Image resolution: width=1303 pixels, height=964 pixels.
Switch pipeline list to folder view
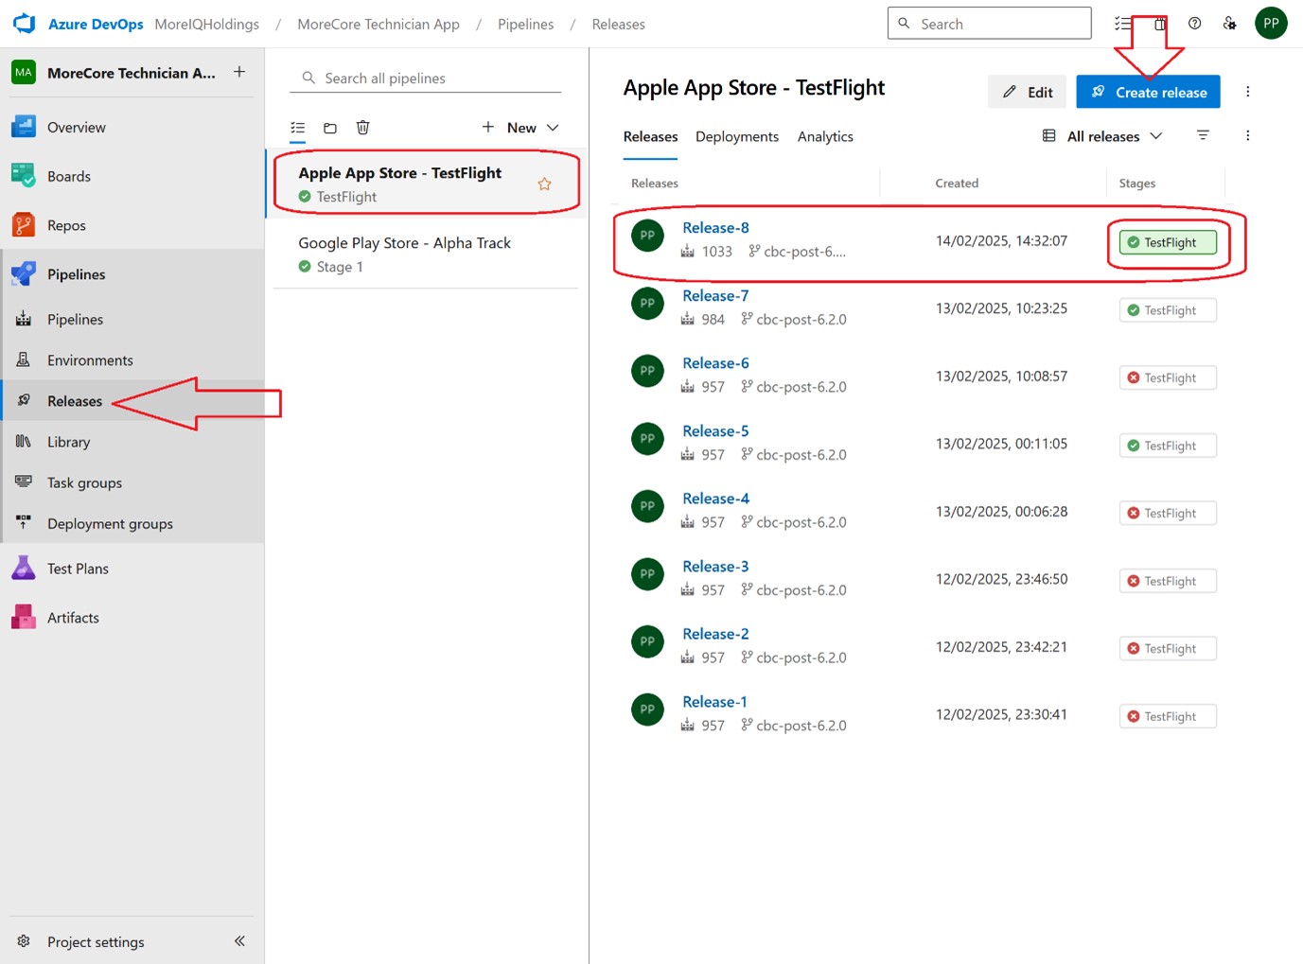pyautogui.click(x=329, y=128)
